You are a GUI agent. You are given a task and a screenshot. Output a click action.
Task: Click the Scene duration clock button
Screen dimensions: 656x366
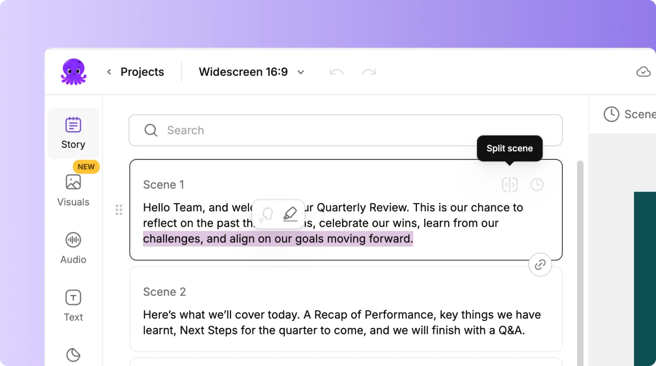tap(611, 114)
